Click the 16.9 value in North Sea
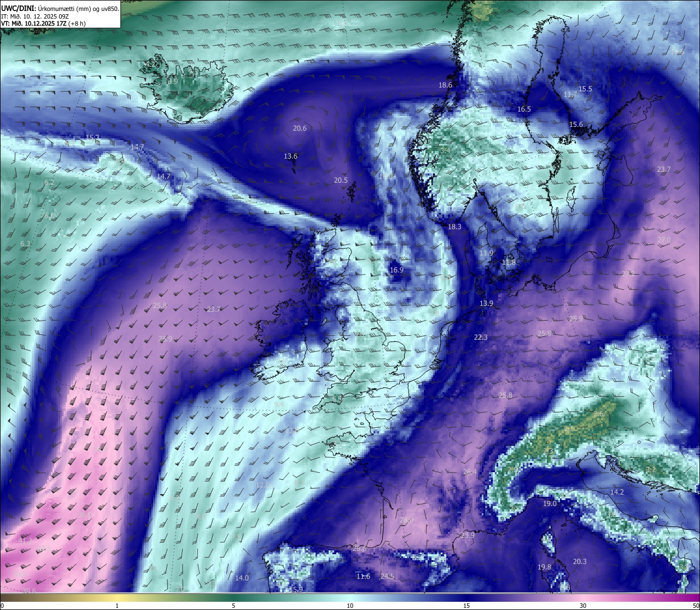700x610 pixels. 396,270
